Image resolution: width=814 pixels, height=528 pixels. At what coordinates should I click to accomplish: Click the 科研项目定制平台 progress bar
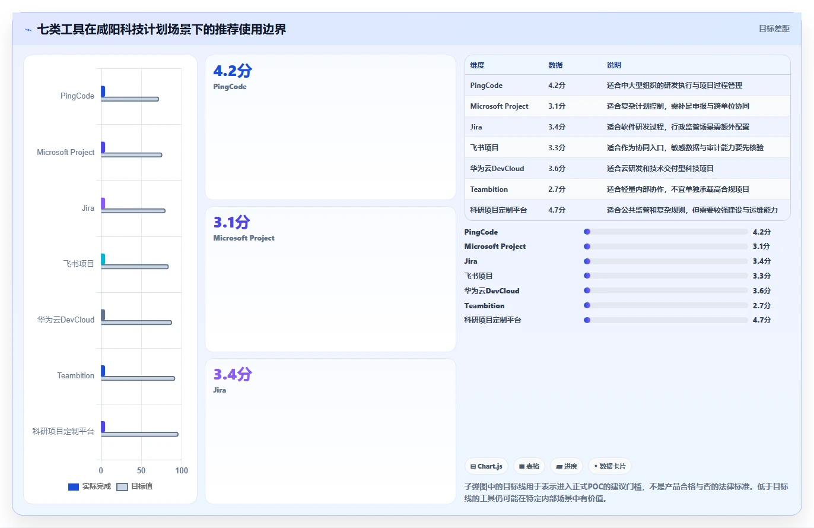click(666, 320)
